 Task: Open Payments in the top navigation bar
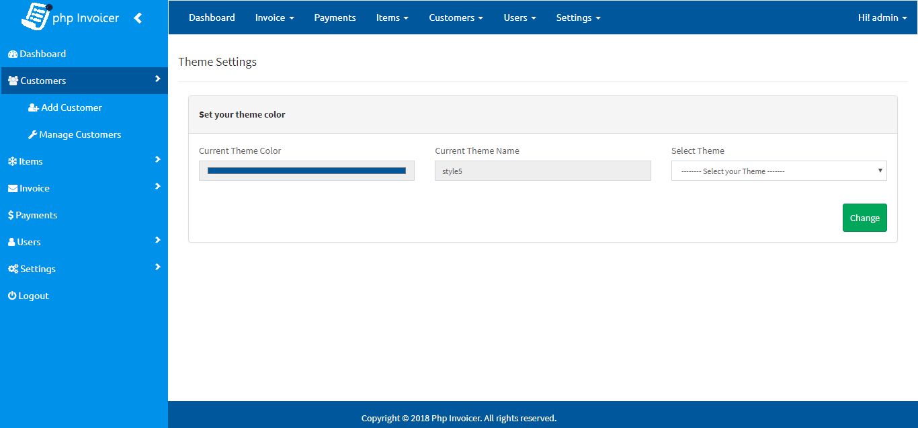coord(335,17)
